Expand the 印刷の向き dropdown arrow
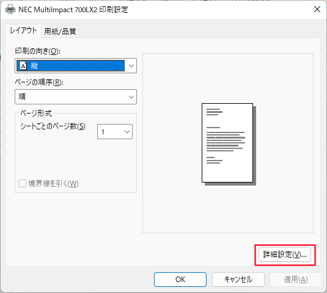Image resolution: width=327 pixels, height=293 pixels. click(131, 66)
